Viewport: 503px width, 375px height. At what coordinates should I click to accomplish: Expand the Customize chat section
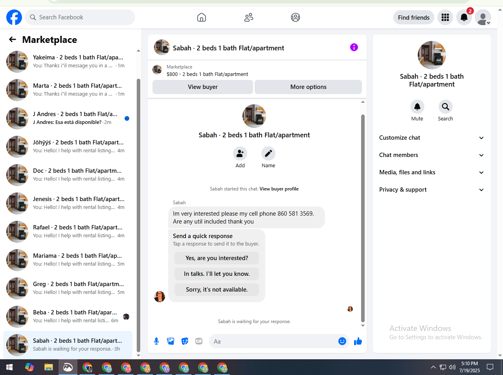click(x=431, y=138)
